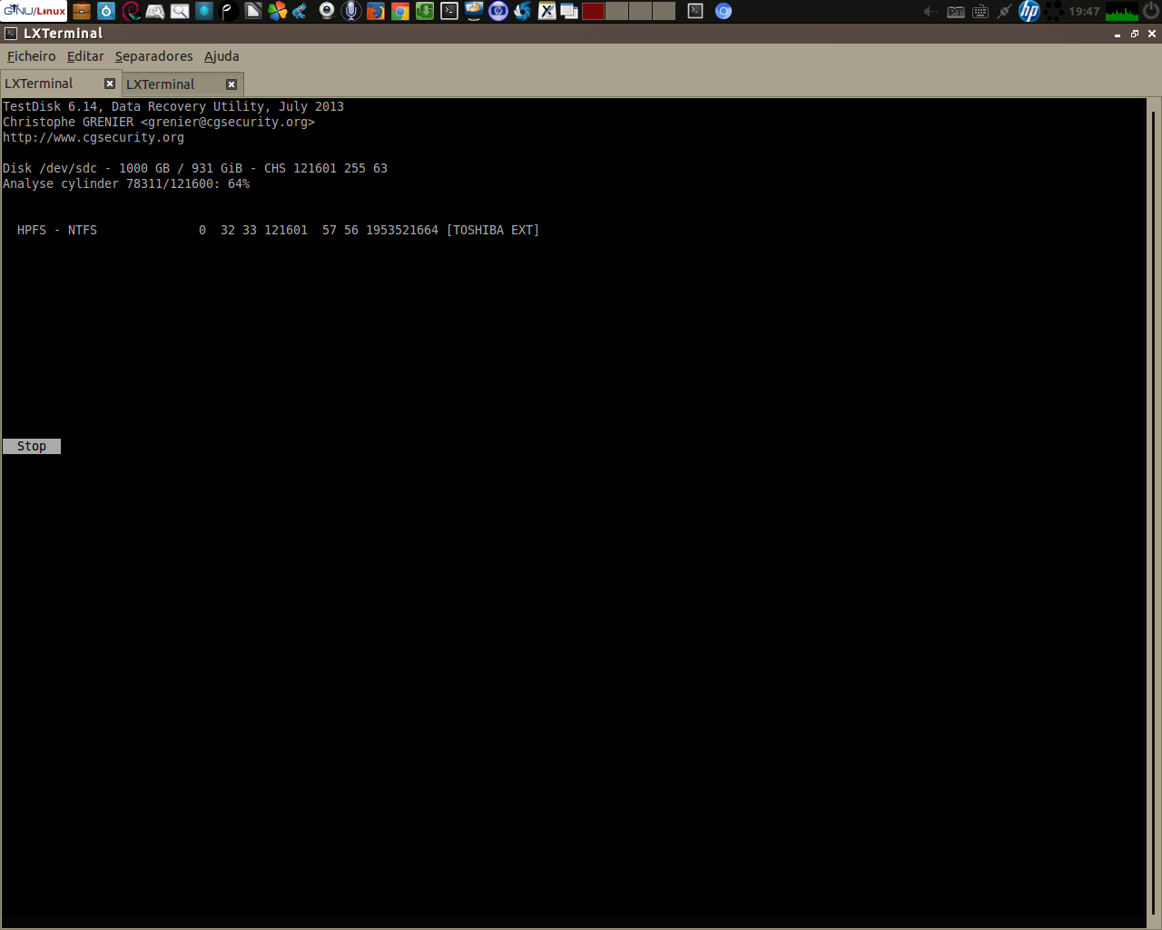
Task: Close the second LXTerminal tab
Action: point(231,84)
